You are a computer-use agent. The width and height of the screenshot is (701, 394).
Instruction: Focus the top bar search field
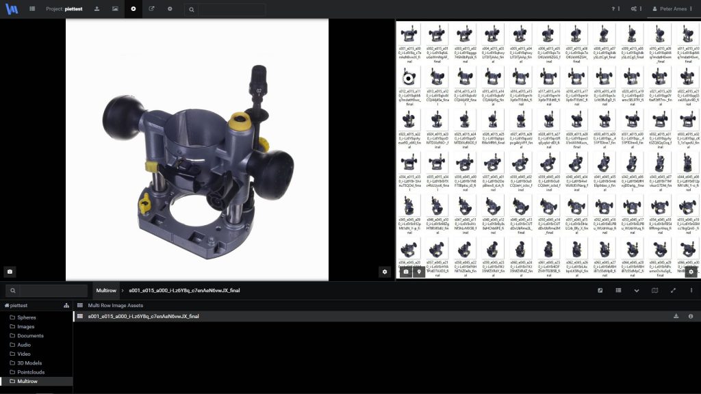(x=231, y=10)
